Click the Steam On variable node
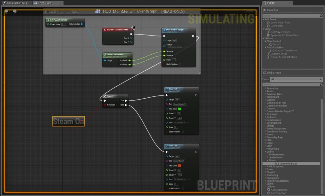 [68, 121]
